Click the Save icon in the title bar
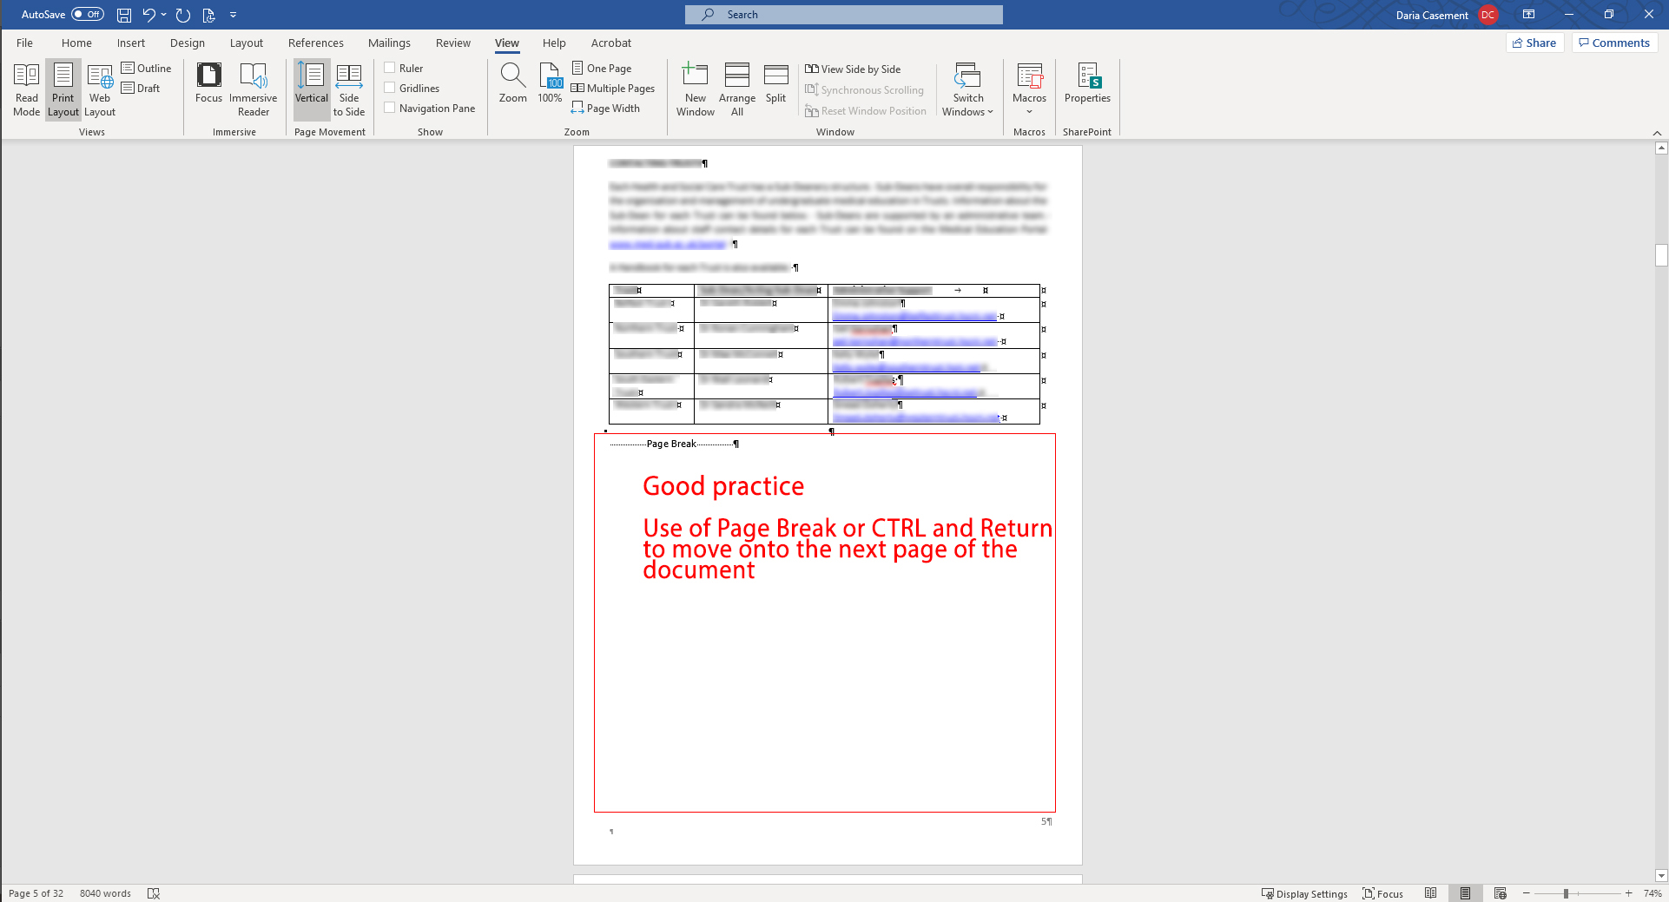This screenshot has width=1669, height=902. (x=124, y=15)
